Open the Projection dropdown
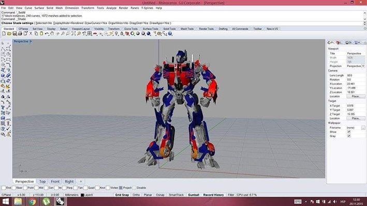This screenshot has width=367, height=206. pyautogui.click(x=363, y=66)
